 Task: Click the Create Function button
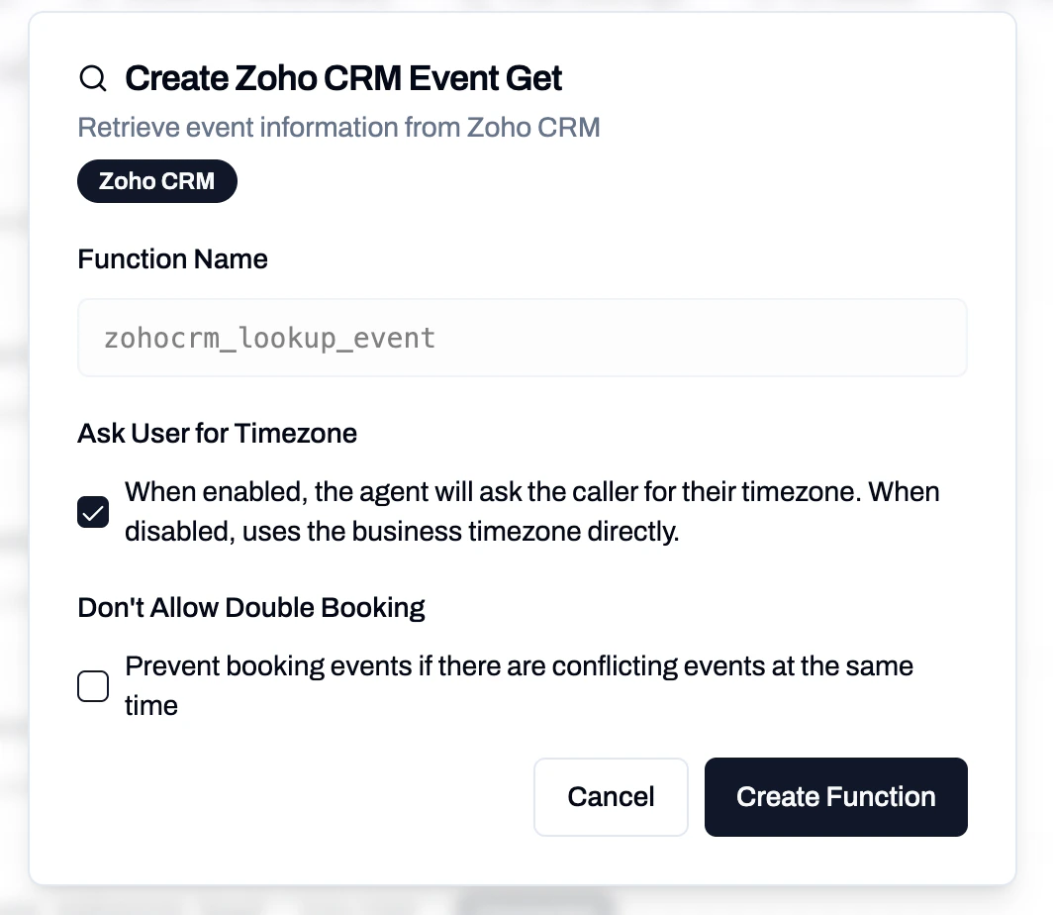point(835,796)
